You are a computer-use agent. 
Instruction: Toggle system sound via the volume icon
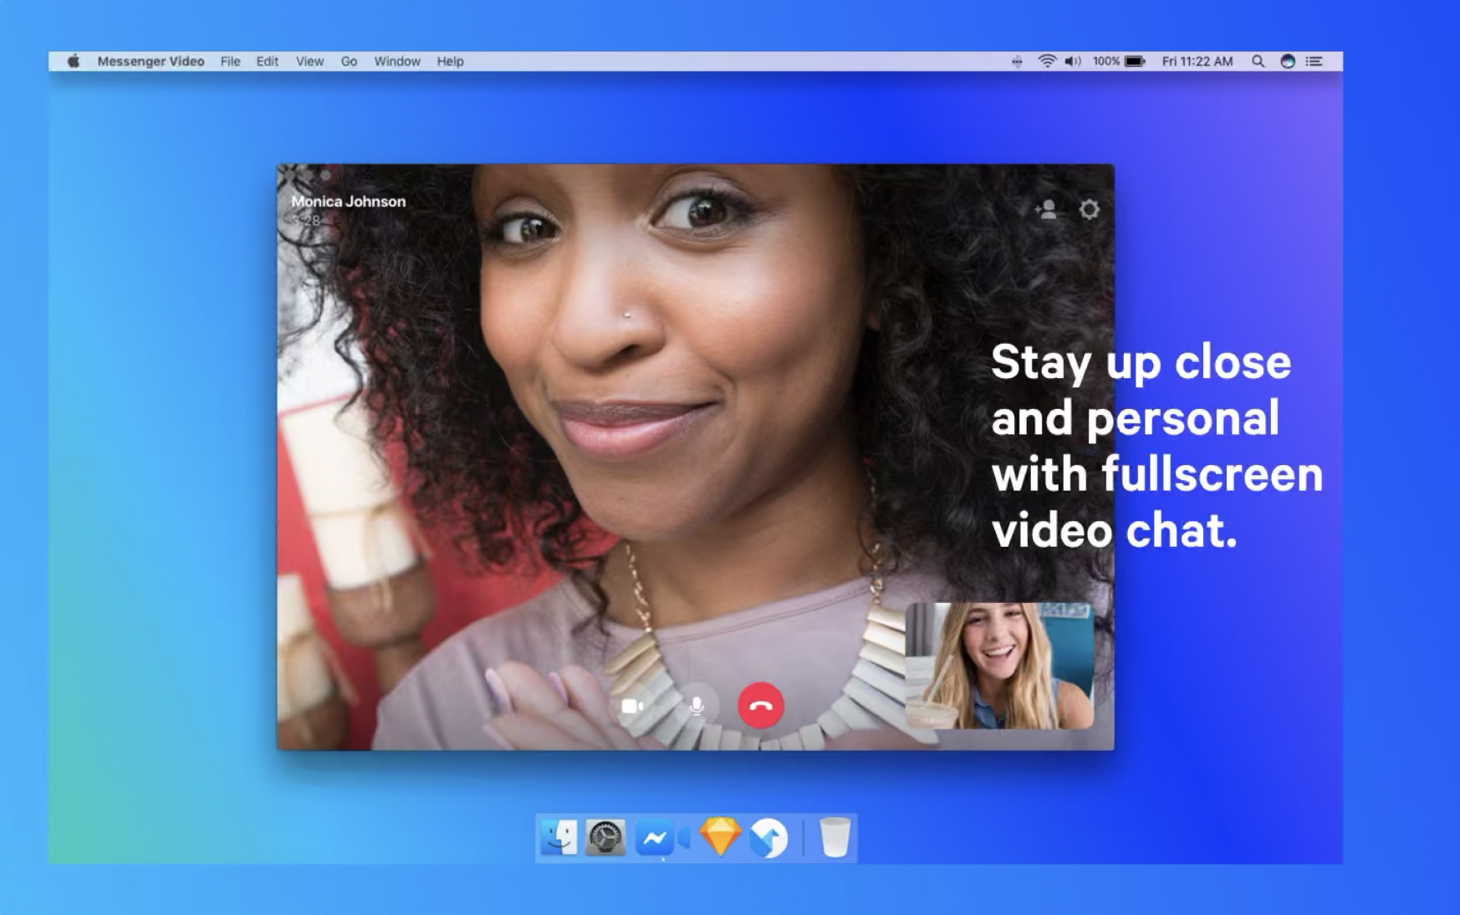[1073, 61]
